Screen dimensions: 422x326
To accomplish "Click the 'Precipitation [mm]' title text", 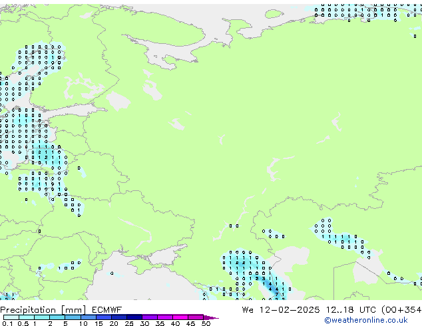I will pos(43,310).
